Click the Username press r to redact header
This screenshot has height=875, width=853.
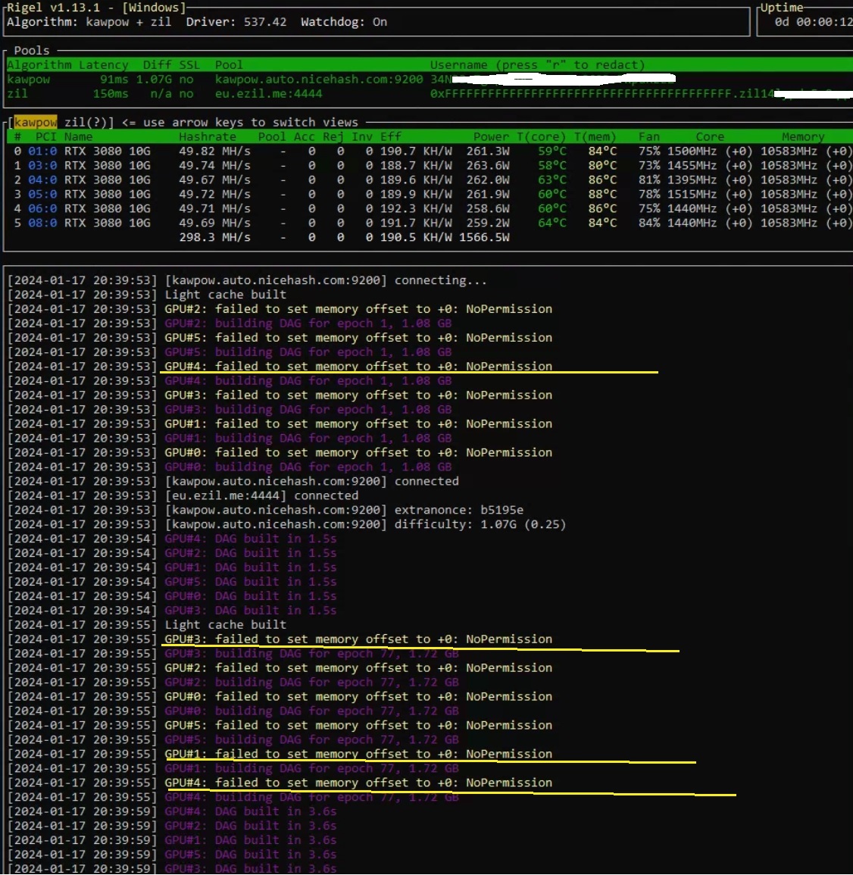tap(537, 65)
